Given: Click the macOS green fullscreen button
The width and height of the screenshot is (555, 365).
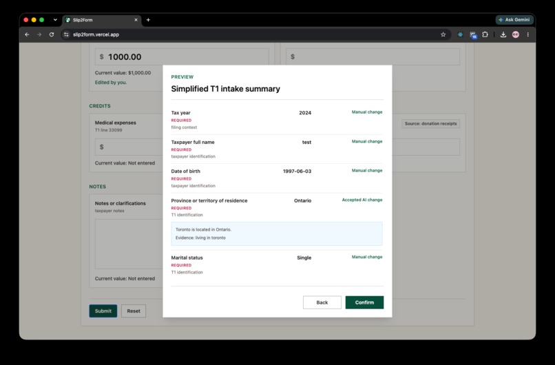Looking at the screenshot, I should coord(42,20).
